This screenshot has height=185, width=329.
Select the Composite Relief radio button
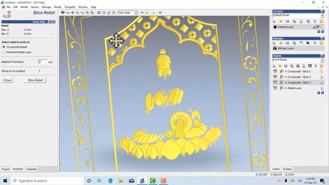coord(4,47)
